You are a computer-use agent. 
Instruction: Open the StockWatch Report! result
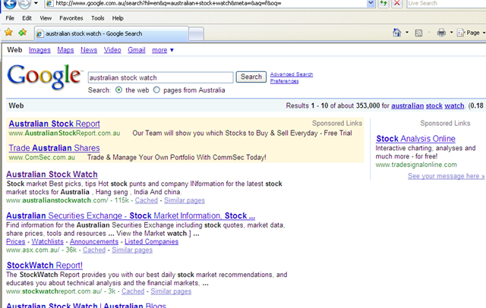tap(45, 266)
